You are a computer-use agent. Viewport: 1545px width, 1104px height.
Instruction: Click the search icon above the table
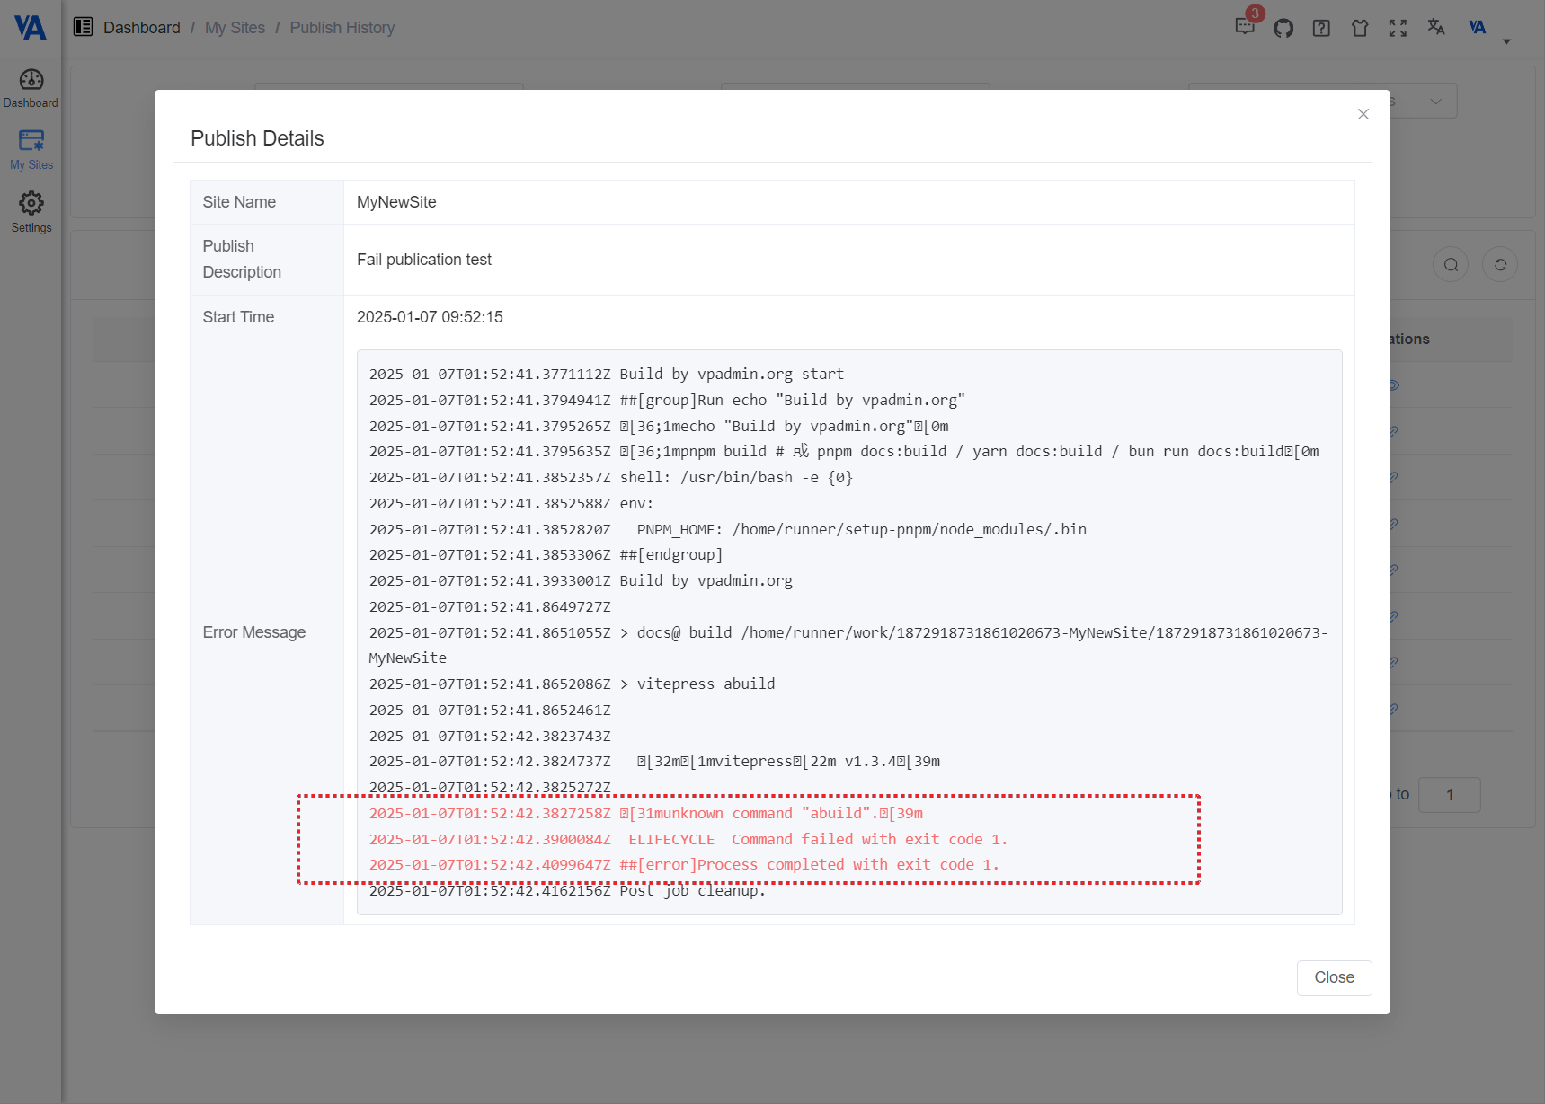(x=1450, y=264)
